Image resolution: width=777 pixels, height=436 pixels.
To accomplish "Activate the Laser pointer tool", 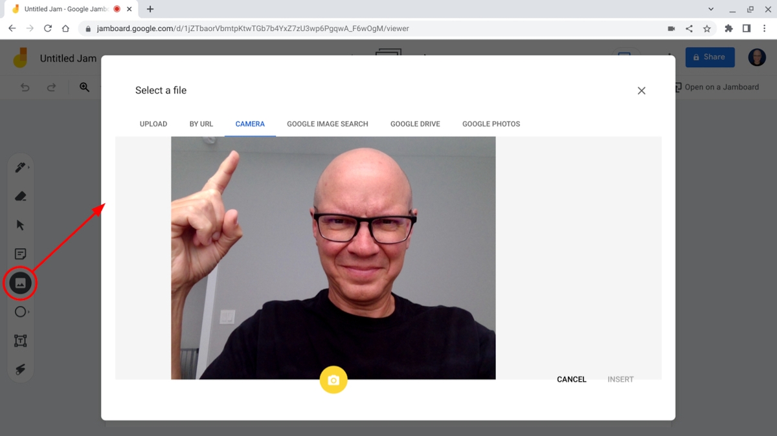I will pyautogui.click(x=20, y=369).
